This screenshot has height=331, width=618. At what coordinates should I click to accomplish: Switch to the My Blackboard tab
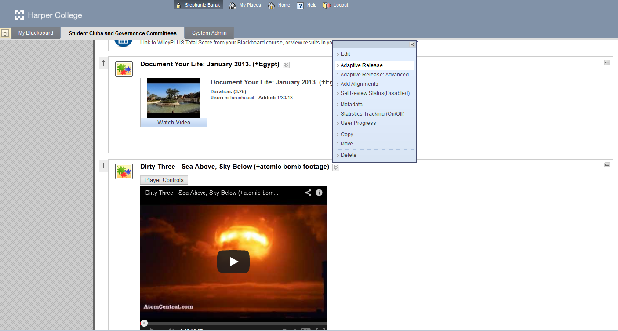tap(36, 33)
